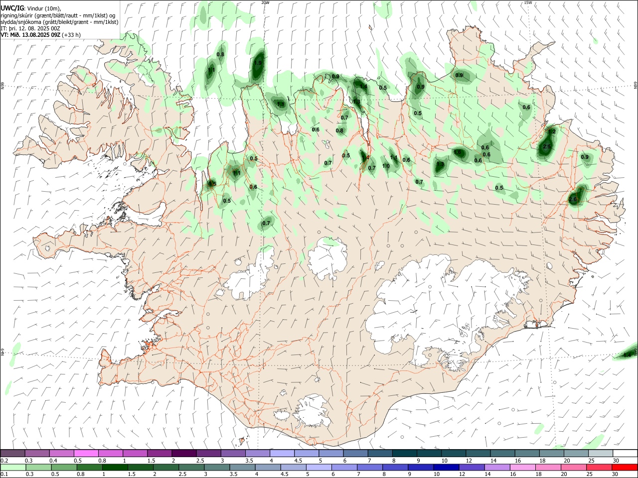Click the 'IT: þri. 12. 08. 2025 00Z' text
Screen dimensions: 638x478
(30, 28)
